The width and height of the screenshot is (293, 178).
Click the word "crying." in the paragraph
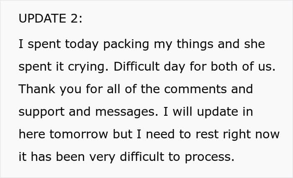88,67
